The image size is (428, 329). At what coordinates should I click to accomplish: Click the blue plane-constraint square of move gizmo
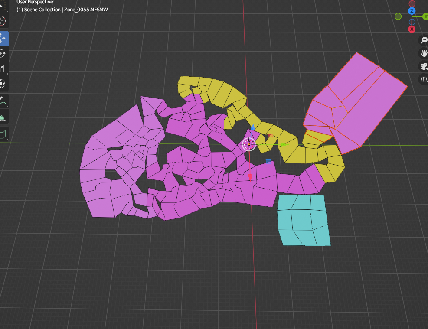(268, 161)
